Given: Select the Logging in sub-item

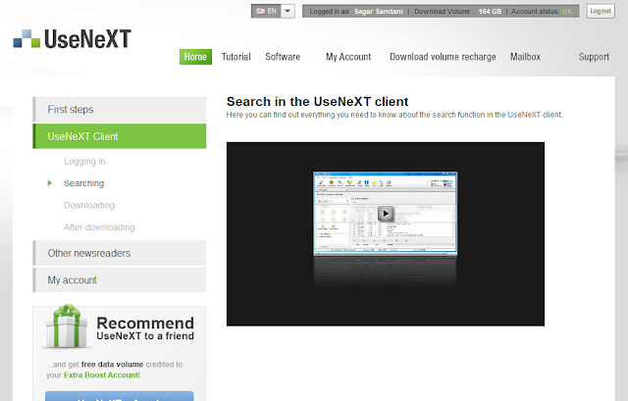Looking at the screenshot, I should click(x=84, y=161).
